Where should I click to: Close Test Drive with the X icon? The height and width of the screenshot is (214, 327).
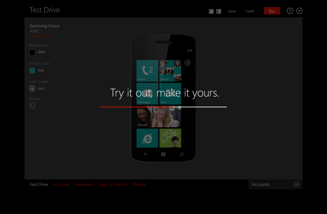click(x=299, y=11)
